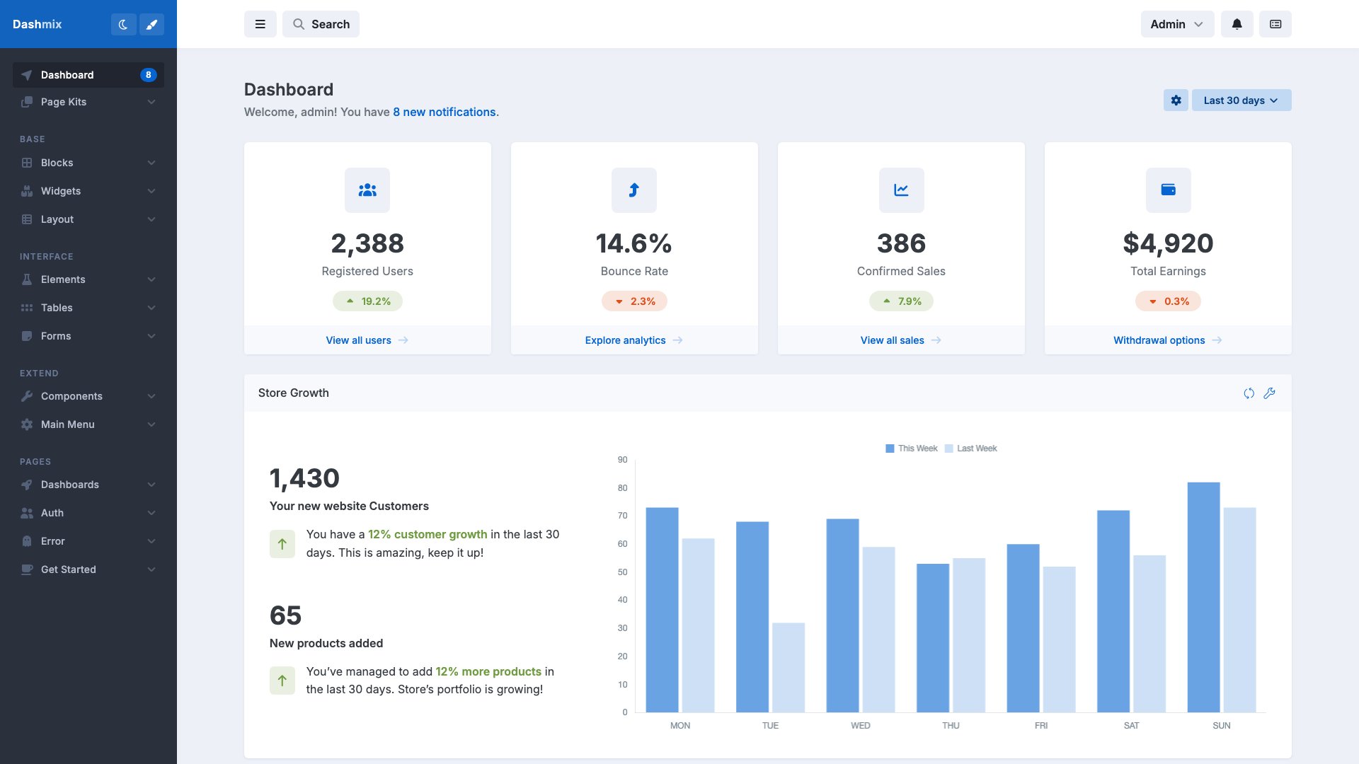Image resolution: width=1359 pixels, height=764 pixels.
Task: Click the 8 new notifications link
Action: (445, 112)
